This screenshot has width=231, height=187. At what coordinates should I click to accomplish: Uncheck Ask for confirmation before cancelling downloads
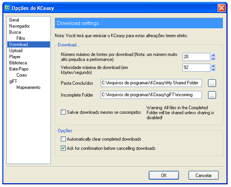click(63, 148)
